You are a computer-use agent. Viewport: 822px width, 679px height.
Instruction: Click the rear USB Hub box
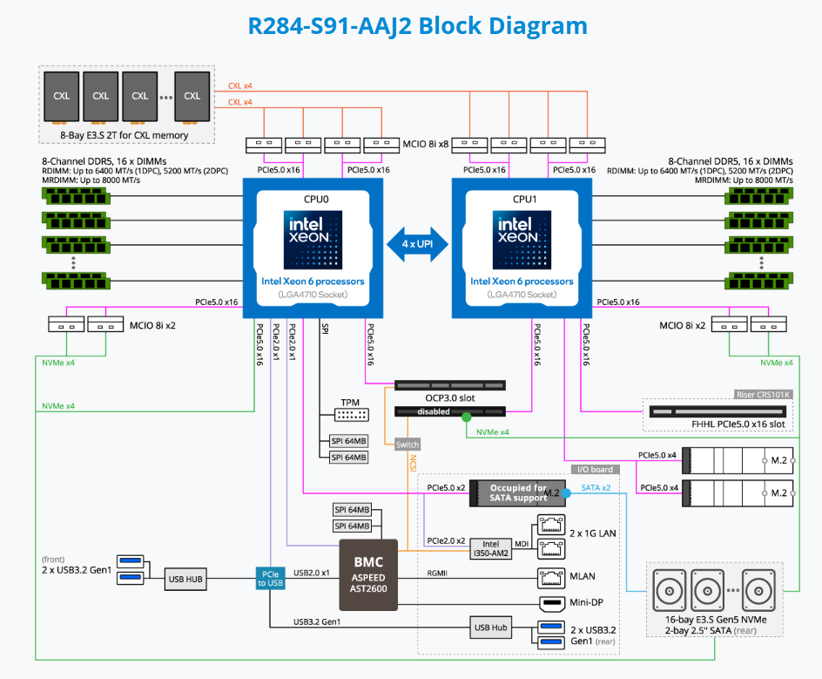491,626
